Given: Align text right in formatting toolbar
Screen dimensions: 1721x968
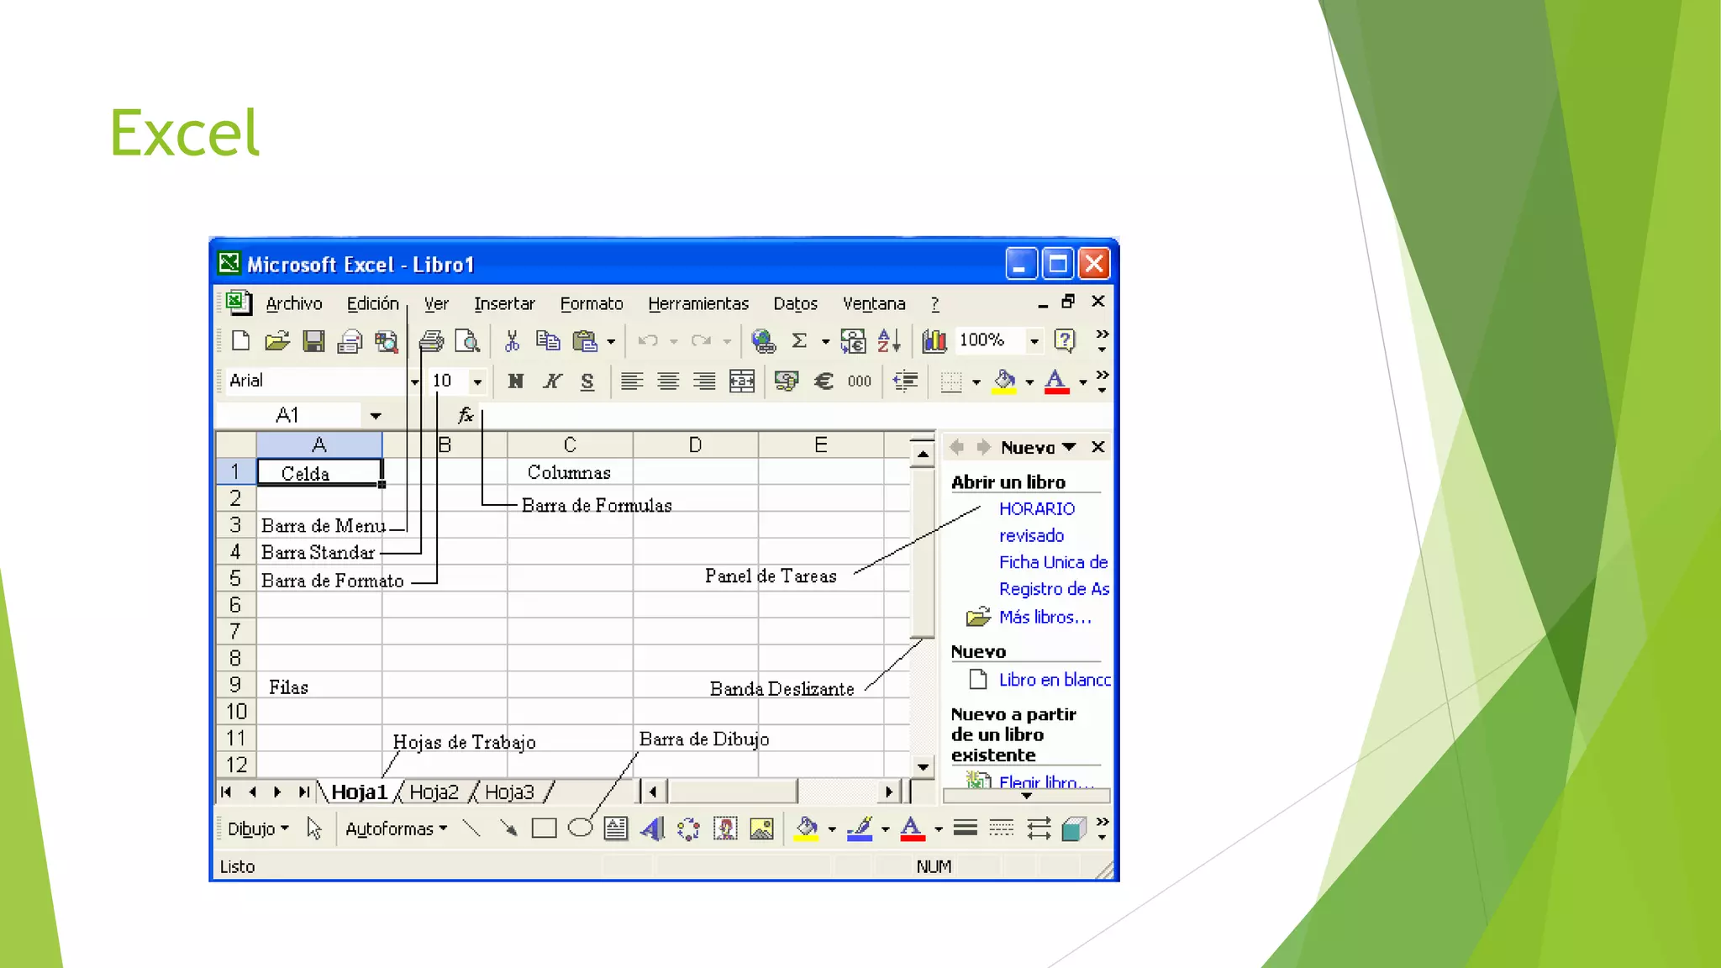Looking at the screenshot, I should [x=704, y=381].
